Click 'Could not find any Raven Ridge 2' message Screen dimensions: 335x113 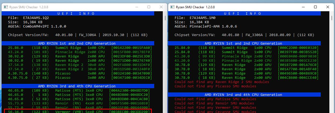[222, 82]
